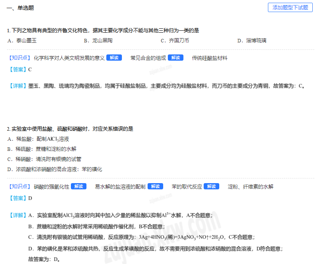Screen dimensions: 317x264
Task: Open the 淀粉、纤维素的水解 knowledge point
Action: (250, 187)
